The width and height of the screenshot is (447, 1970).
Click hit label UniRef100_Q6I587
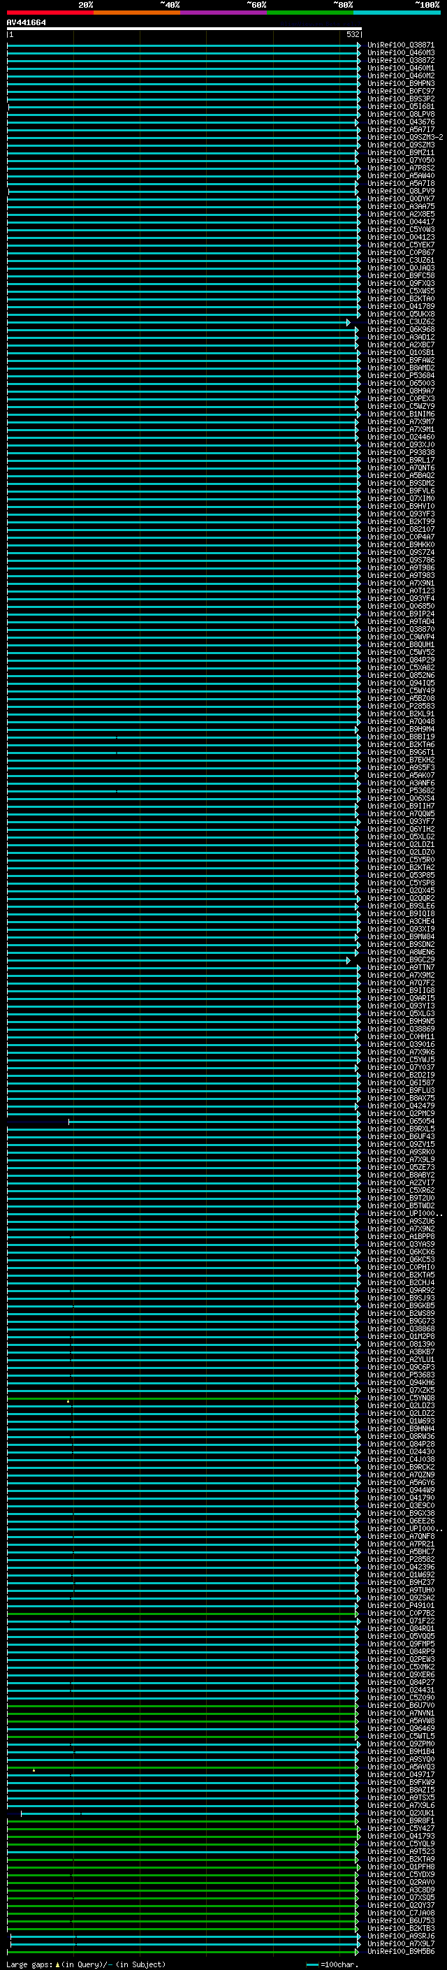(400, 1083)
